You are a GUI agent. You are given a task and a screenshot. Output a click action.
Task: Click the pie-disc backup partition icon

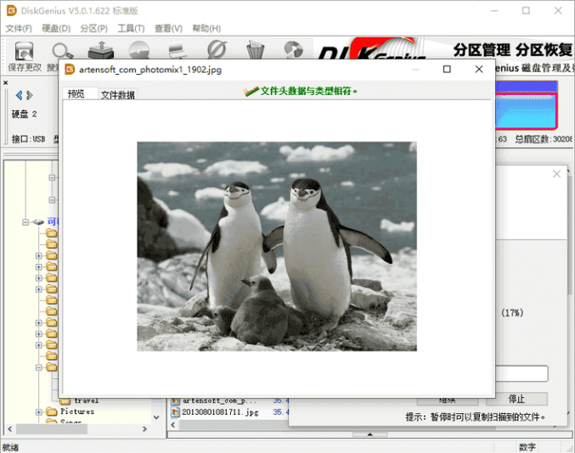coord(293,50)
